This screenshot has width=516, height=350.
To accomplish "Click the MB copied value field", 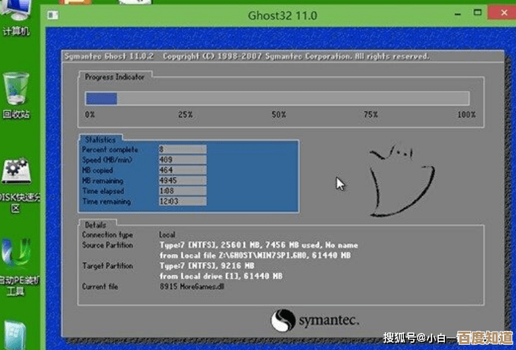I will click(182, 170).
